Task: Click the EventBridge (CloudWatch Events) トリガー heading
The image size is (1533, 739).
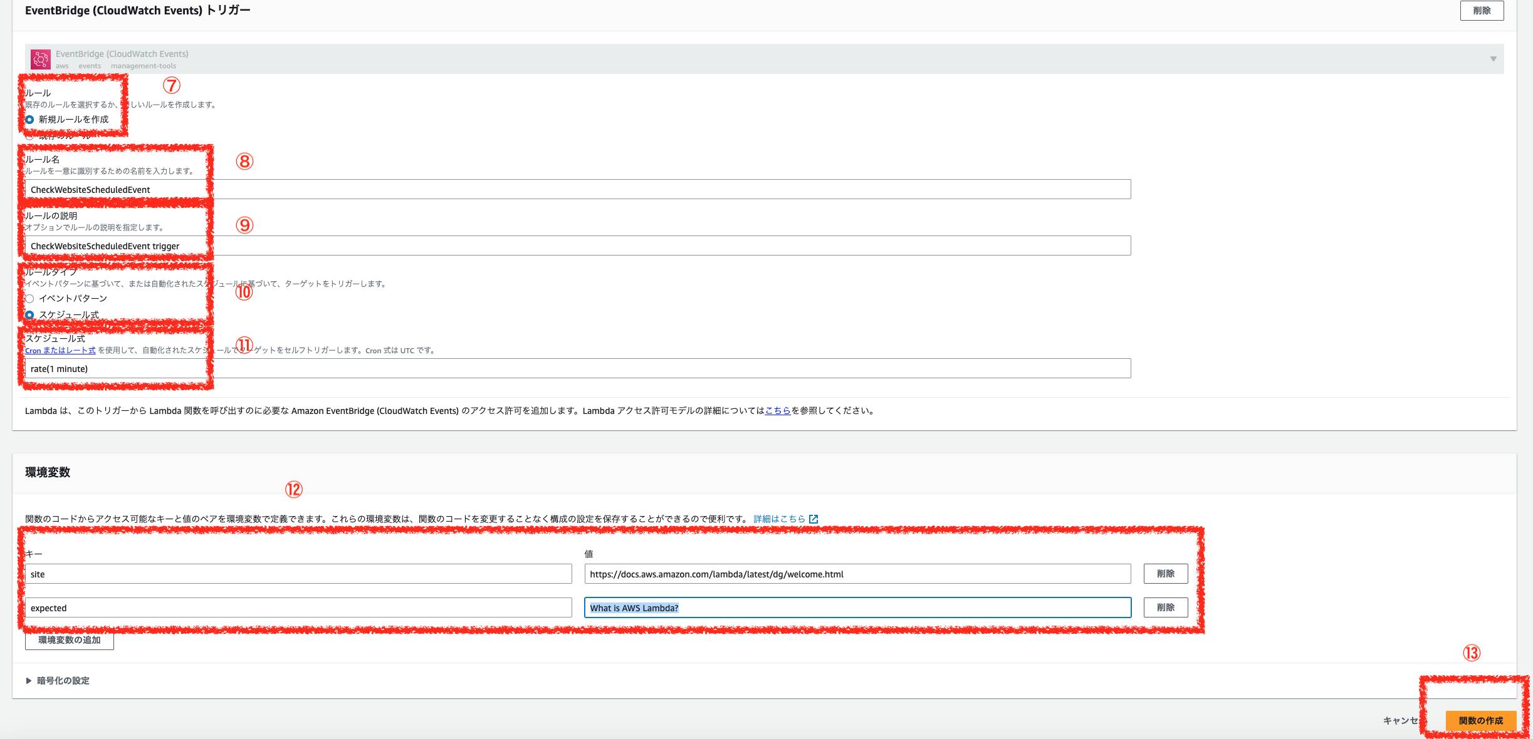Action: pos(138,11)
